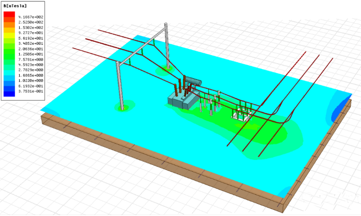Click the 3.7531e-001 legend value
The image size is (361, 216).
pos(31,91)
